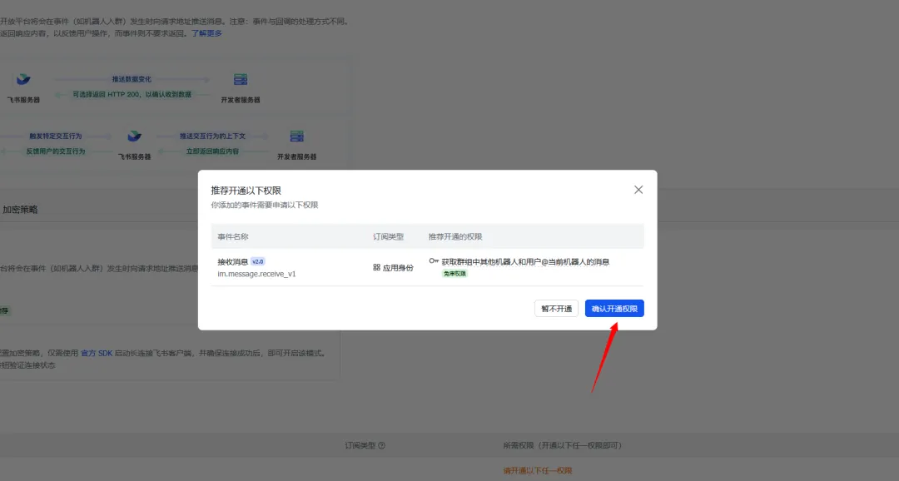Click the 请开通以下任一权限 warning text
The image size is (899, 481).
(538, 471)
